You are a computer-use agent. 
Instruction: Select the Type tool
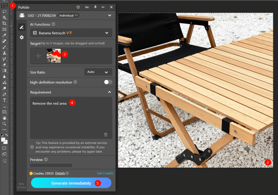click(x=4, y=100)
